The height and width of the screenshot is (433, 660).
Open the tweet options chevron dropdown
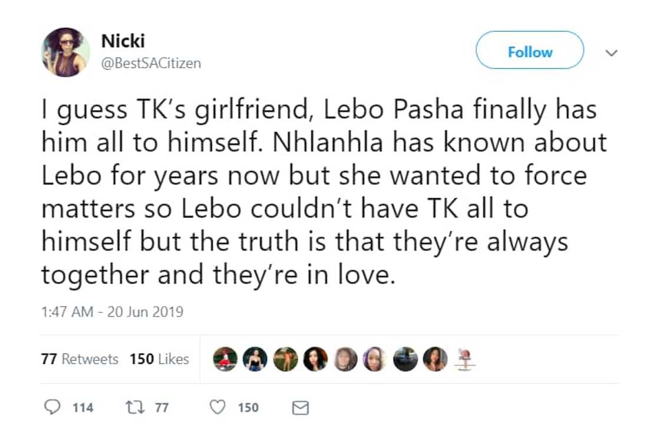(612, 53)
